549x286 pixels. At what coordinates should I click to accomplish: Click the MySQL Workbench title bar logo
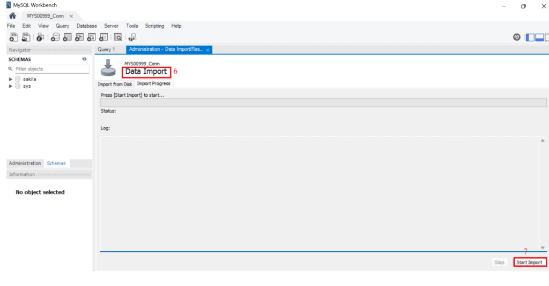tap(9, 5)
